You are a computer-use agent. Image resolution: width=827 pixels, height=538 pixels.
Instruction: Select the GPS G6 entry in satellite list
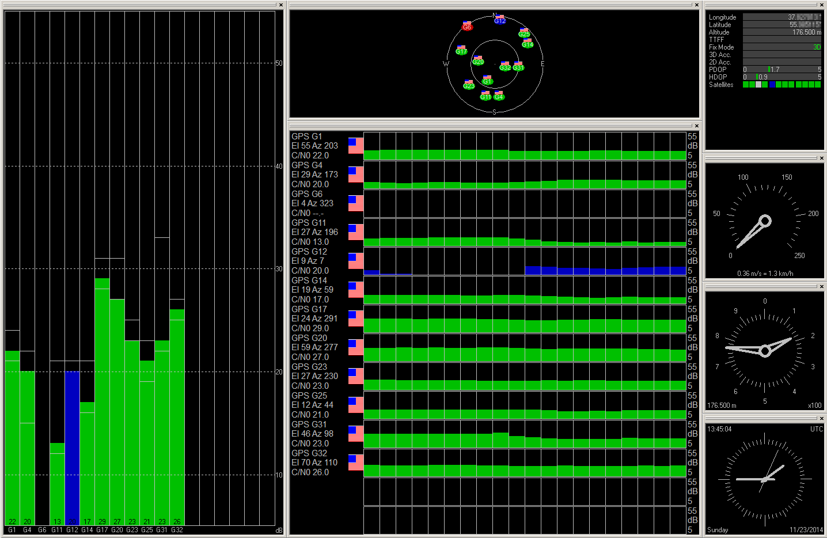(307, 194)
